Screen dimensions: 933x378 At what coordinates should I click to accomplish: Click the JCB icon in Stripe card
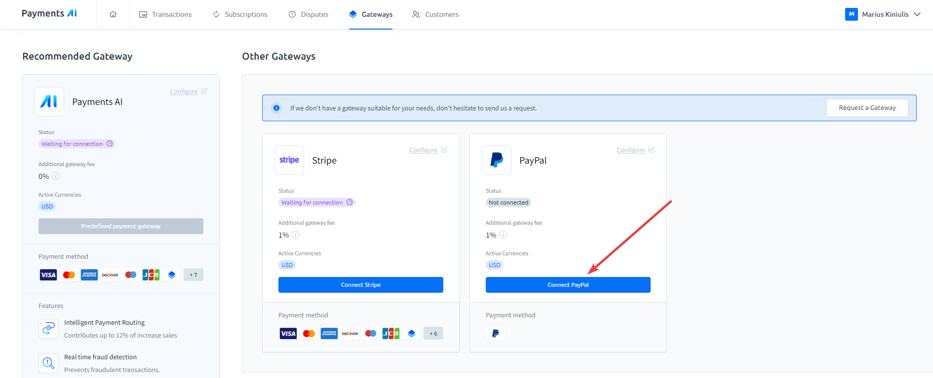coord(391,334)
